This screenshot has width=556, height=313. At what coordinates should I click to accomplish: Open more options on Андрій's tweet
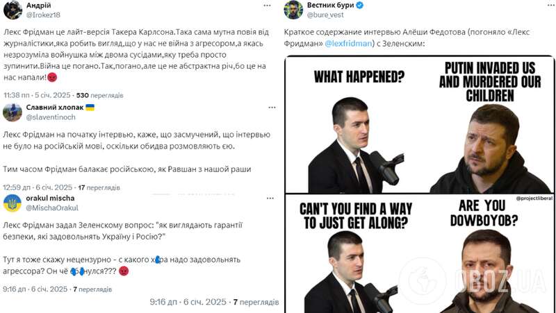(x=267, y=6)
